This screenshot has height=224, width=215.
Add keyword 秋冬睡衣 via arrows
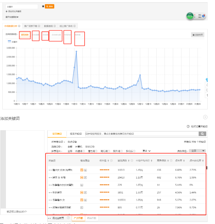tap(50, 193)
